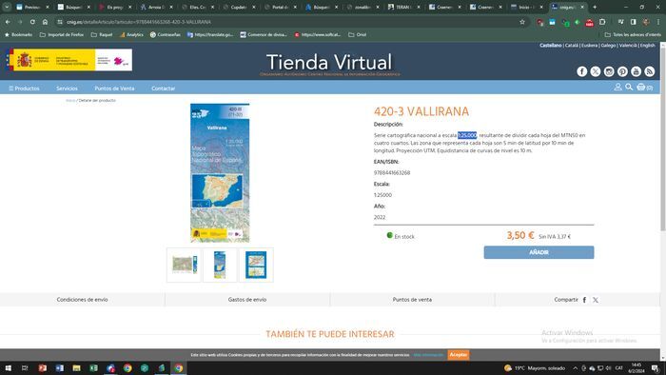Open the Contactar menu item

point(163,89)
